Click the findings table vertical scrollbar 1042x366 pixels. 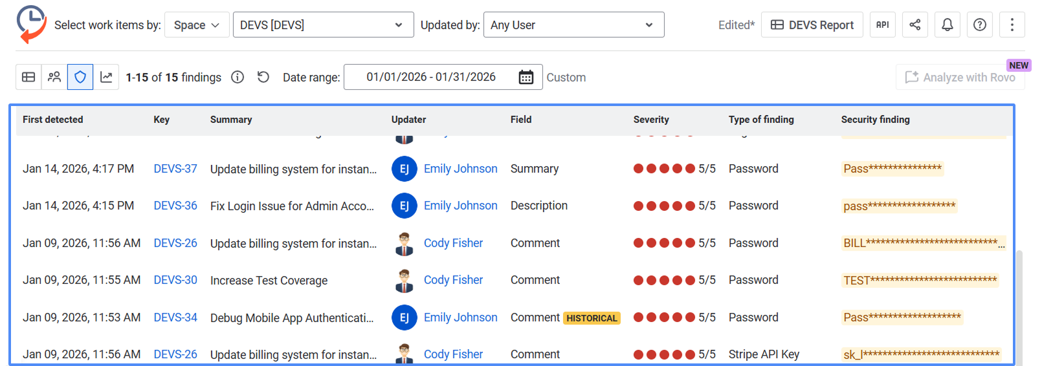coord(1019,307)
